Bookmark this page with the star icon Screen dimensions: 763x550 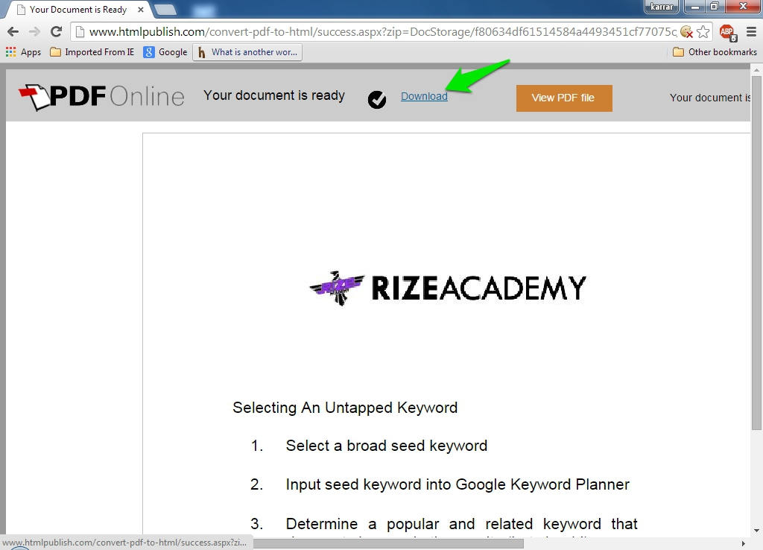(703, 31)
